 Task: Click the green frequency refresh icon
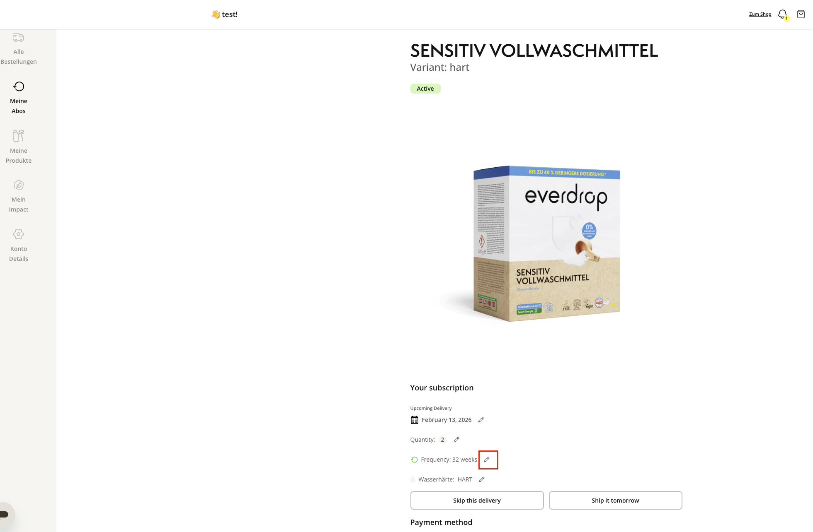[414, 460]
